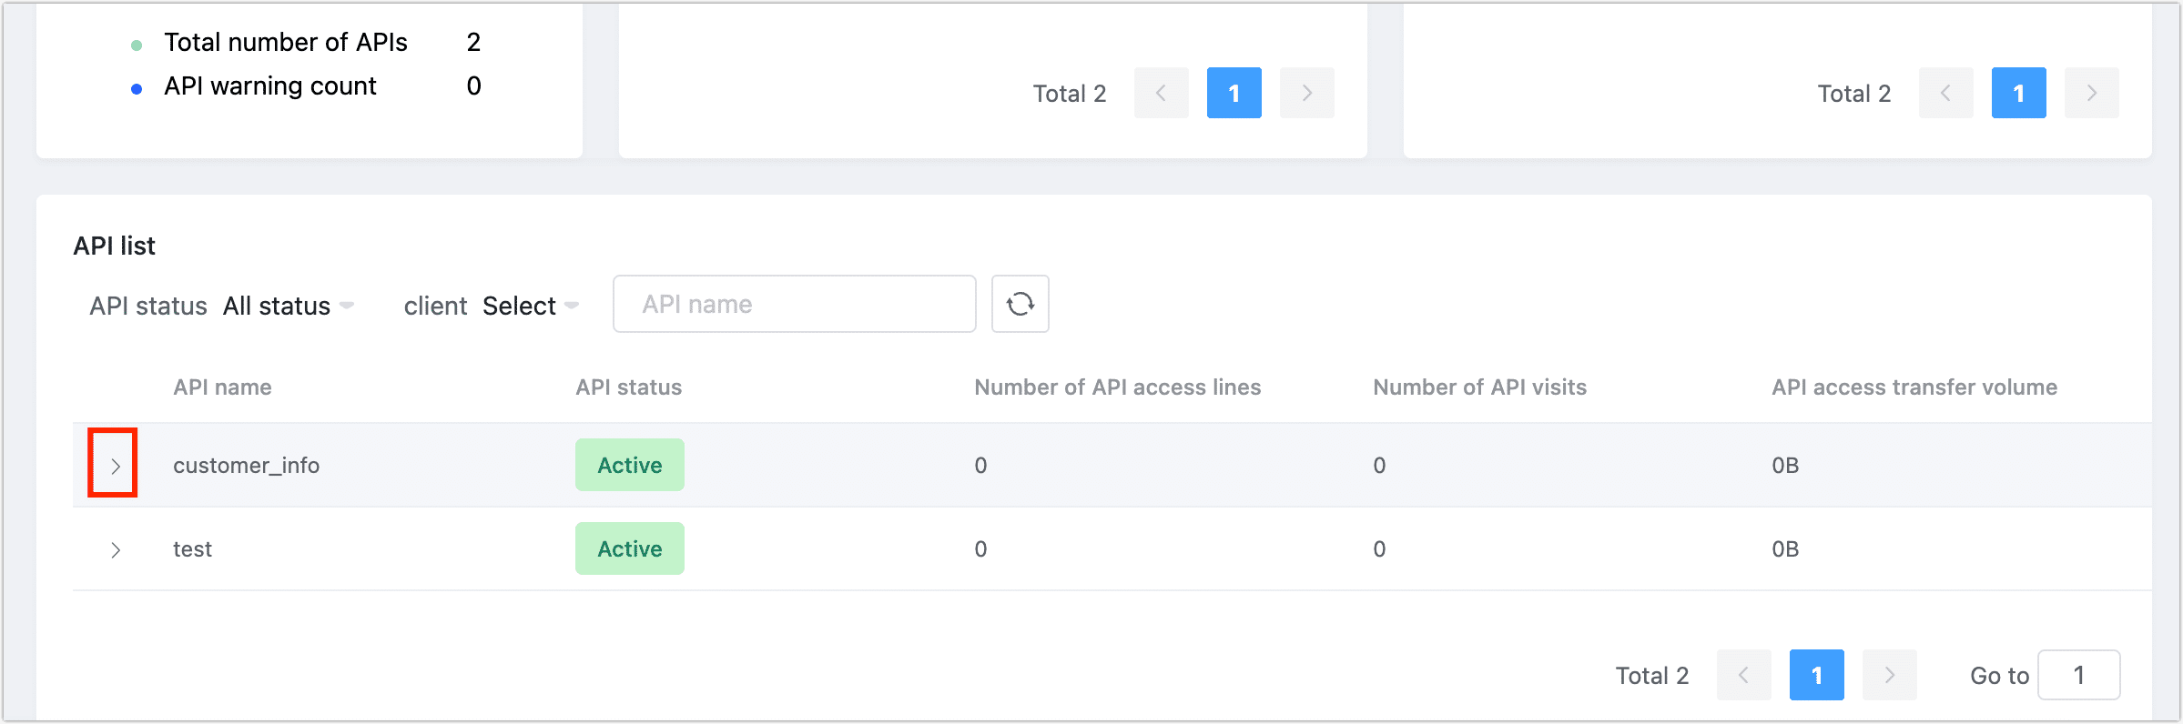The width and height of the screenshot is (2183, 724).
Task: Open the API status 'All status' dropdown
Action: pyautogui.click(x=288, y=306)
